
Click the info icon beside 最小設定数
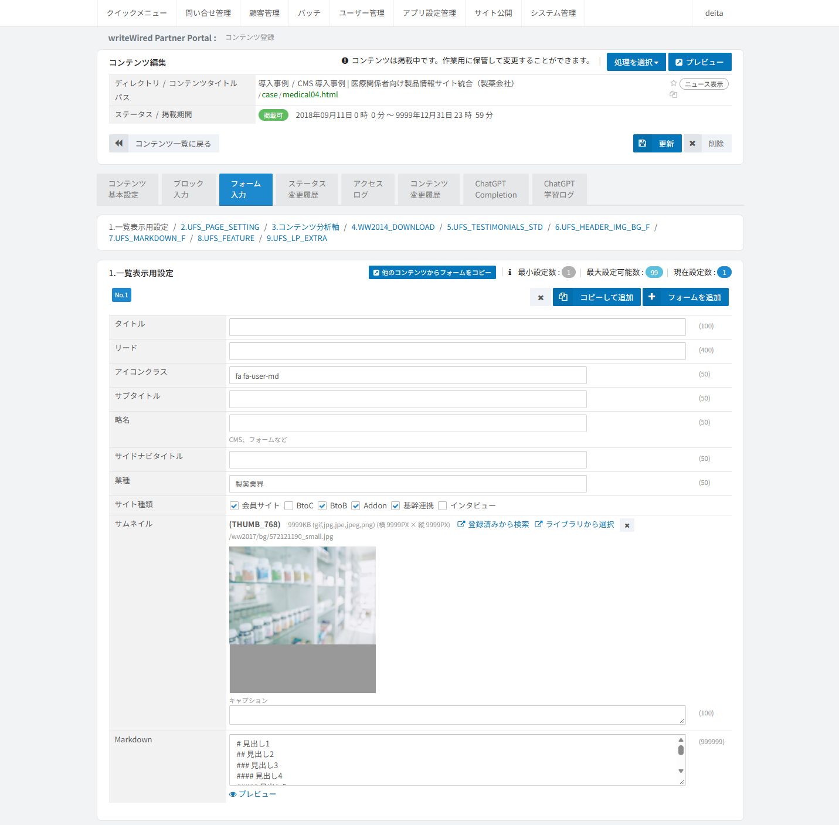pyautogui.click(x=509, y=272)
